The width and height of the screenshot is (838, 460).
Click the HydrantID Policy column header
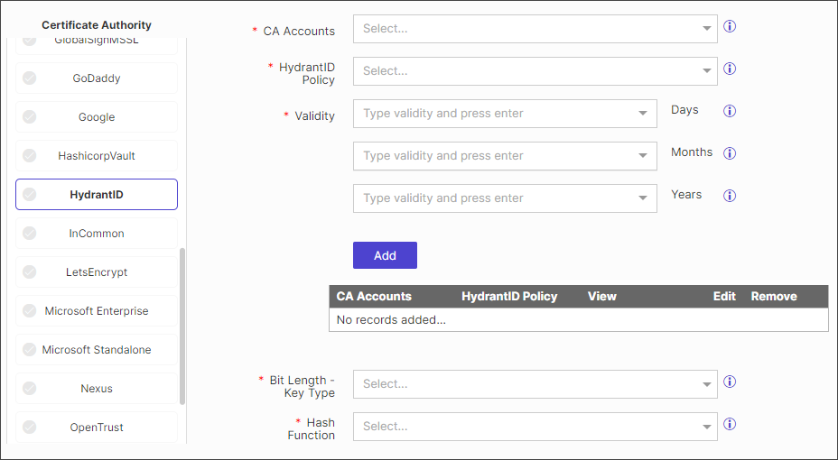[509, 296]
